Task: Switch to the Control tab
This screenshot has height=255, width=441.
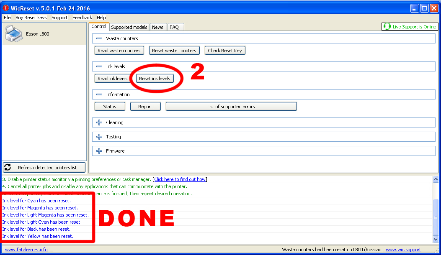Action: 99,26
